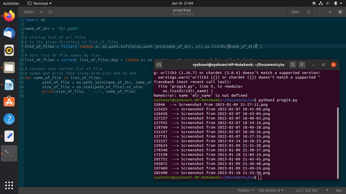
Task: Click the 202490 screenshot row in Terminal
Action: (x=212, y=173)
